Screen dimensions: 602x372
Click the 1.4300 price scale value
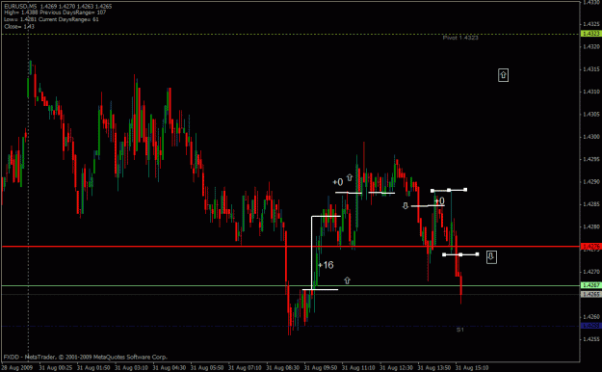(591, 137)
